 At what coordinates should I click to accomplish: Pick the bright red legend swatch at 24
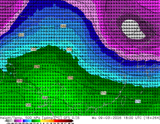tap(55, 121)
